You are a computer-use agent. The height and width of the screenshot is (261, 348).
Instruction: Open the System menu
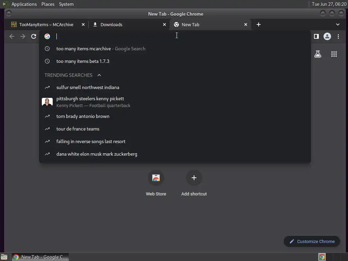click(66, 4)
